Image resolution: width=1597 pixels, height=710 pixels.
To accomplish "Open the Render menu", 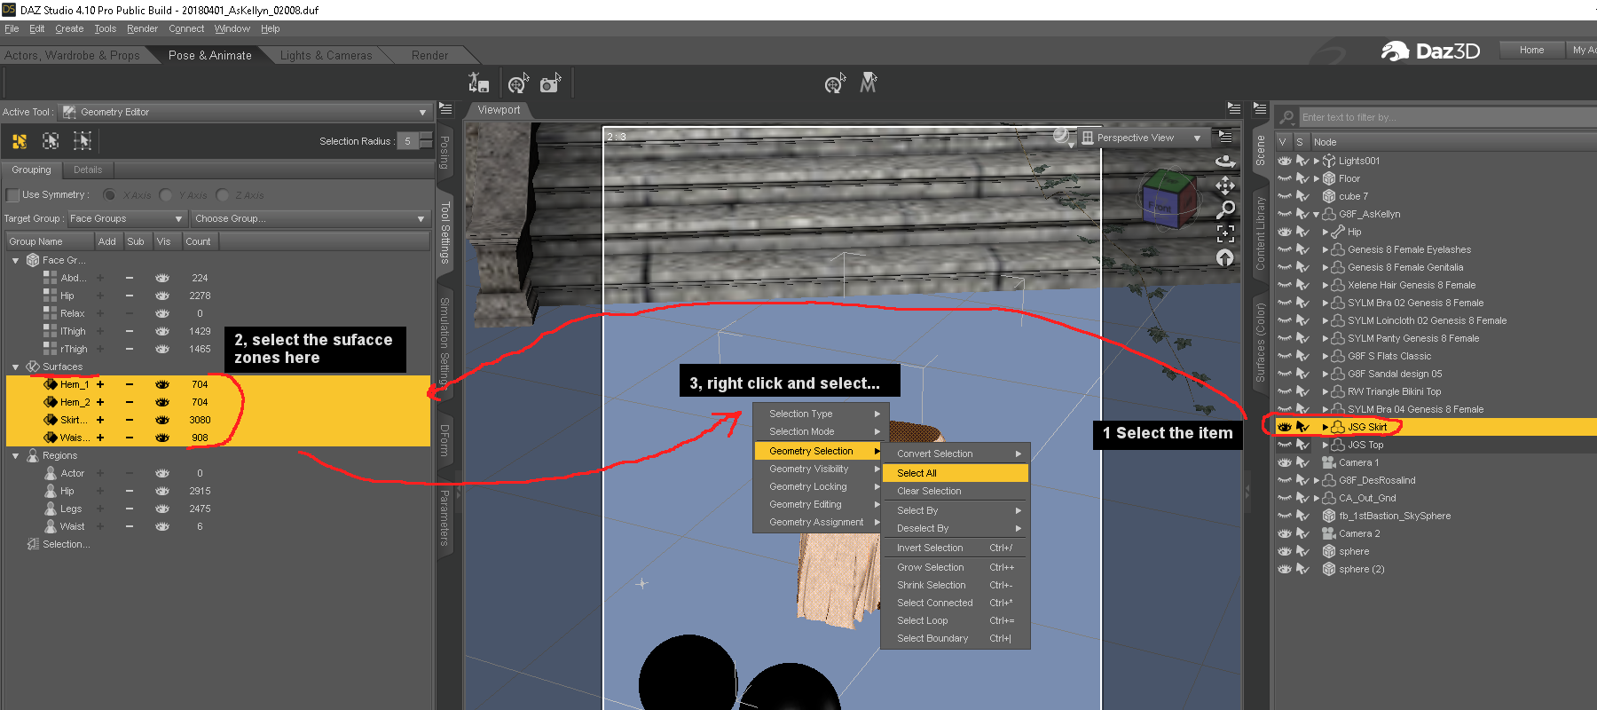I will [x=142, y=28].
